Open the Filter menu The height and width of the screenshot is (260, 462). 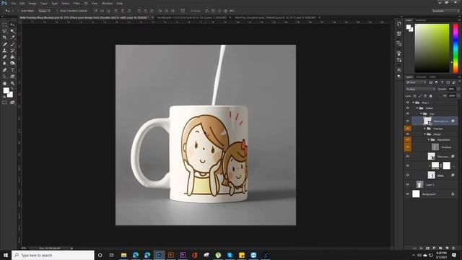click(x=77, y=3)
